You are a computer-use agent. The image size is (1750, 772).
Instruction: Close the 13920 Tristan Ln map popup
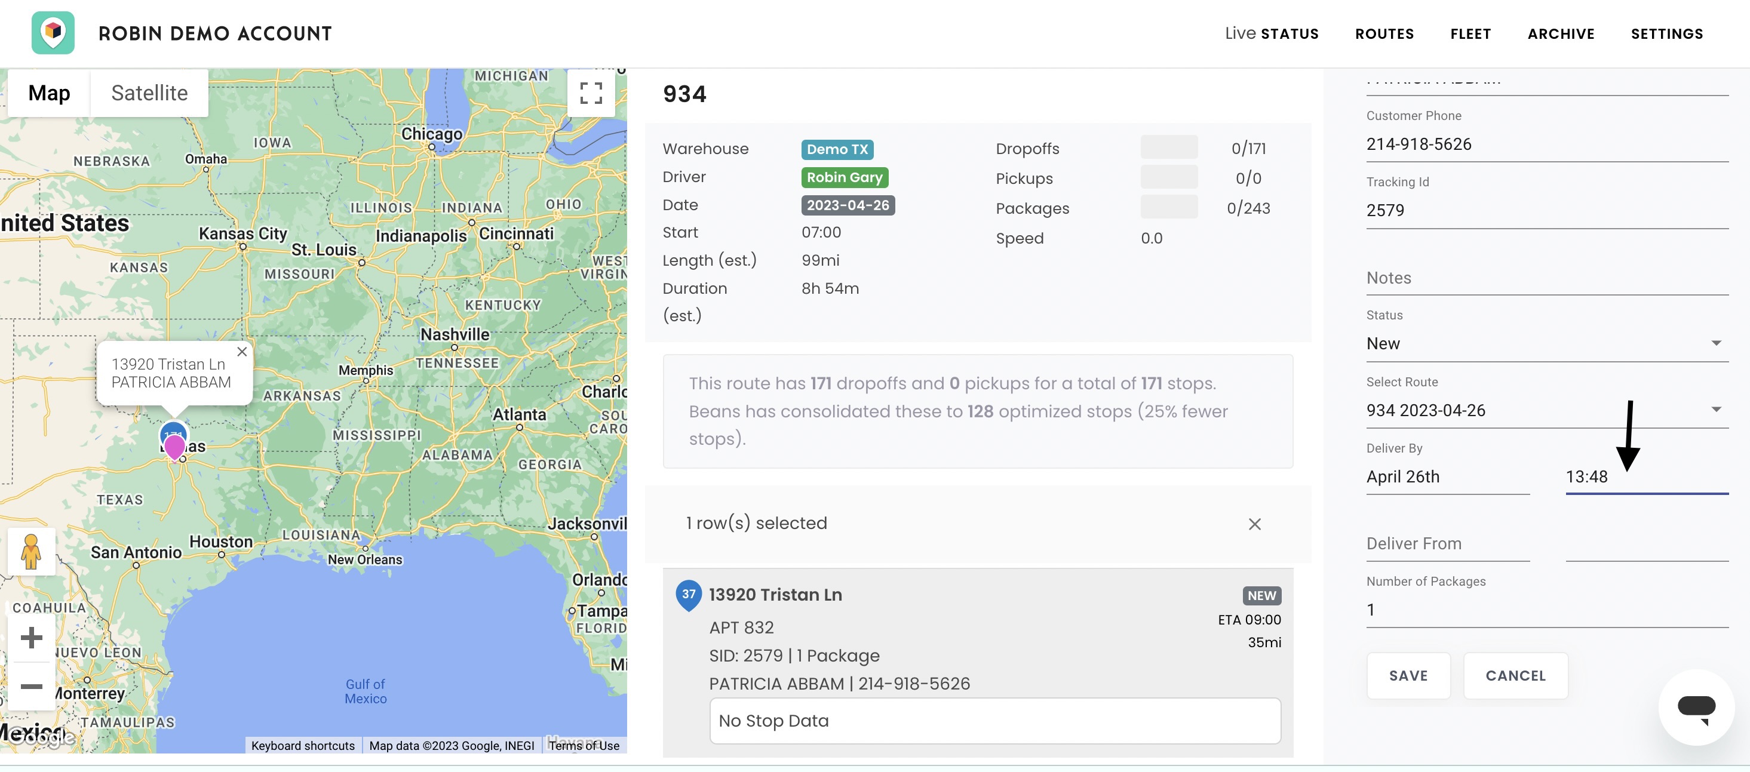[242, 352]
